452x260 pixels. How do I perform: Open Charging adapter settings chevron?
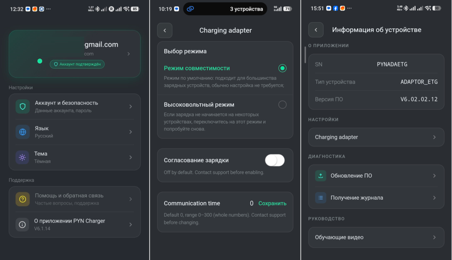(x=434, y=137)
